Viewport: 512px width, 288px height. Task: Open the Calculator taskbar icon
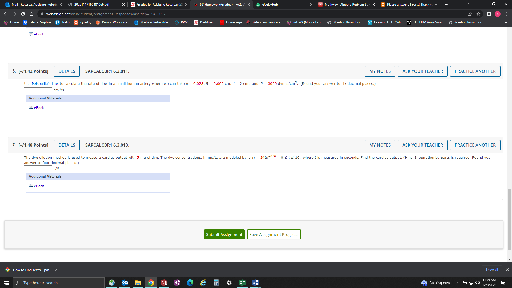pos(216,283)
